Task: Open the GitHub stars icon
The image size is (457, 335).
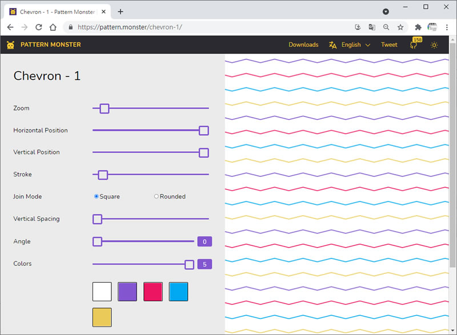Action: tap(414, 45)
